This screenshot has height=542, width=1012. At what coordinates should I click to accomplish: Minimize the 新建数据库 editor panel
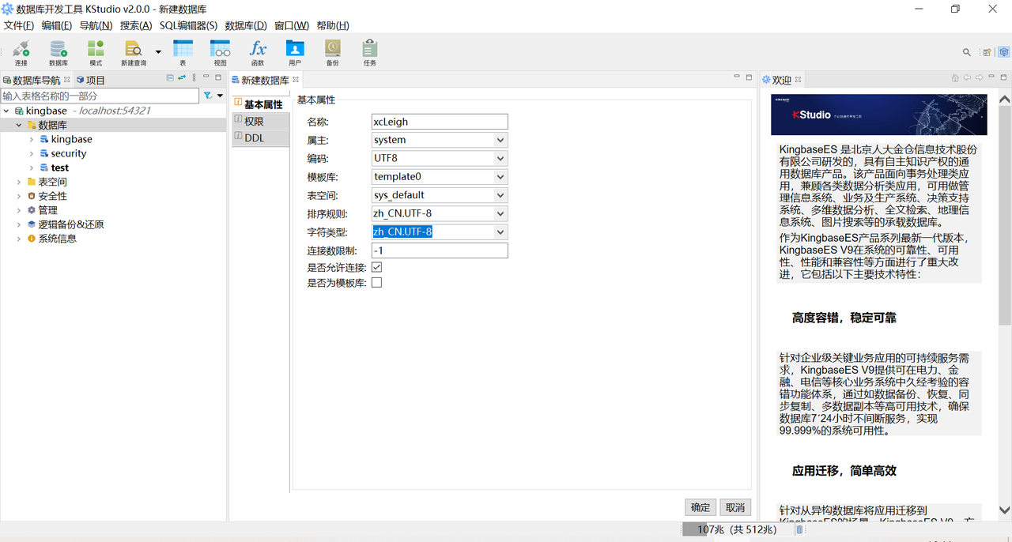pyautogui.click(x=736, y=77)
